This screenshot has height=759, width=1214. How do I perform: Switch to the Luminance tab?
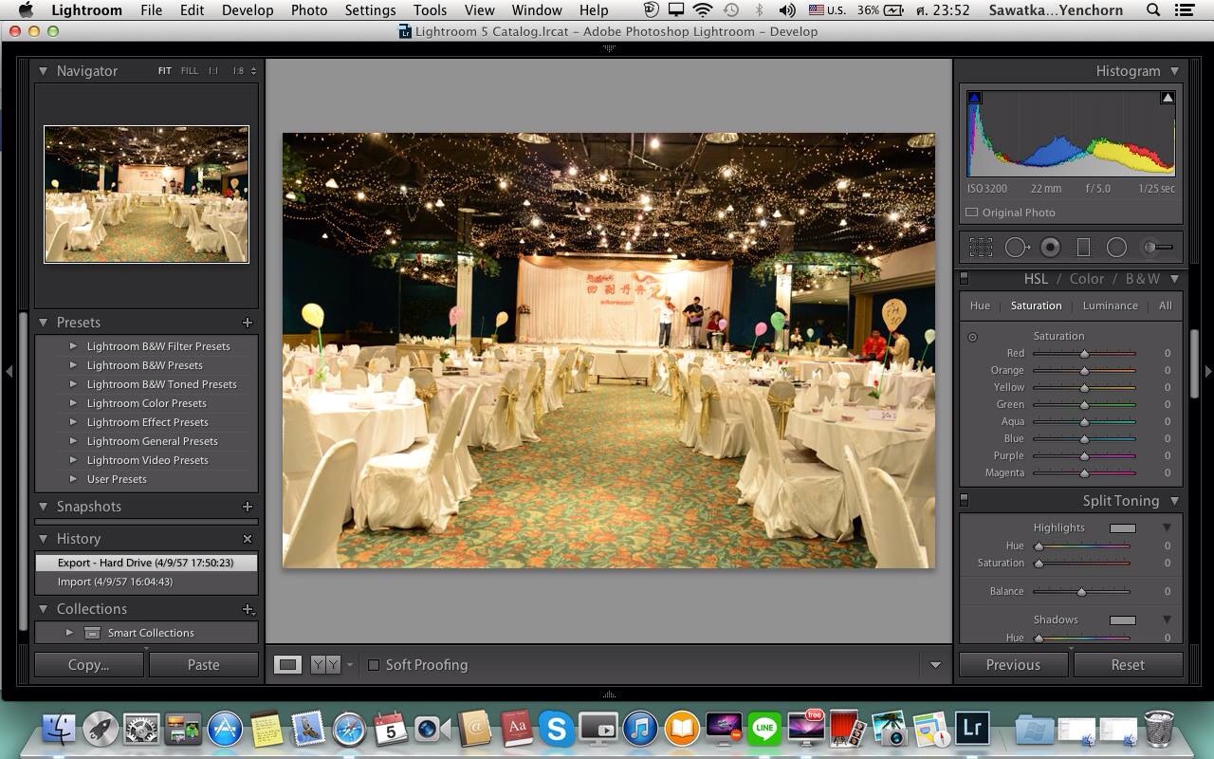1110,305
